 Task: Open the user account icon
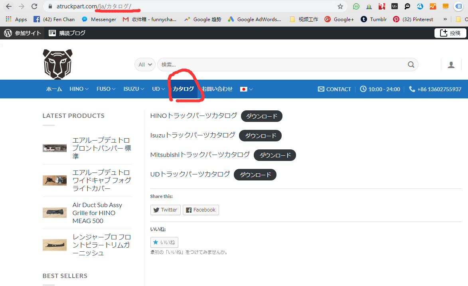pos(451,65)
